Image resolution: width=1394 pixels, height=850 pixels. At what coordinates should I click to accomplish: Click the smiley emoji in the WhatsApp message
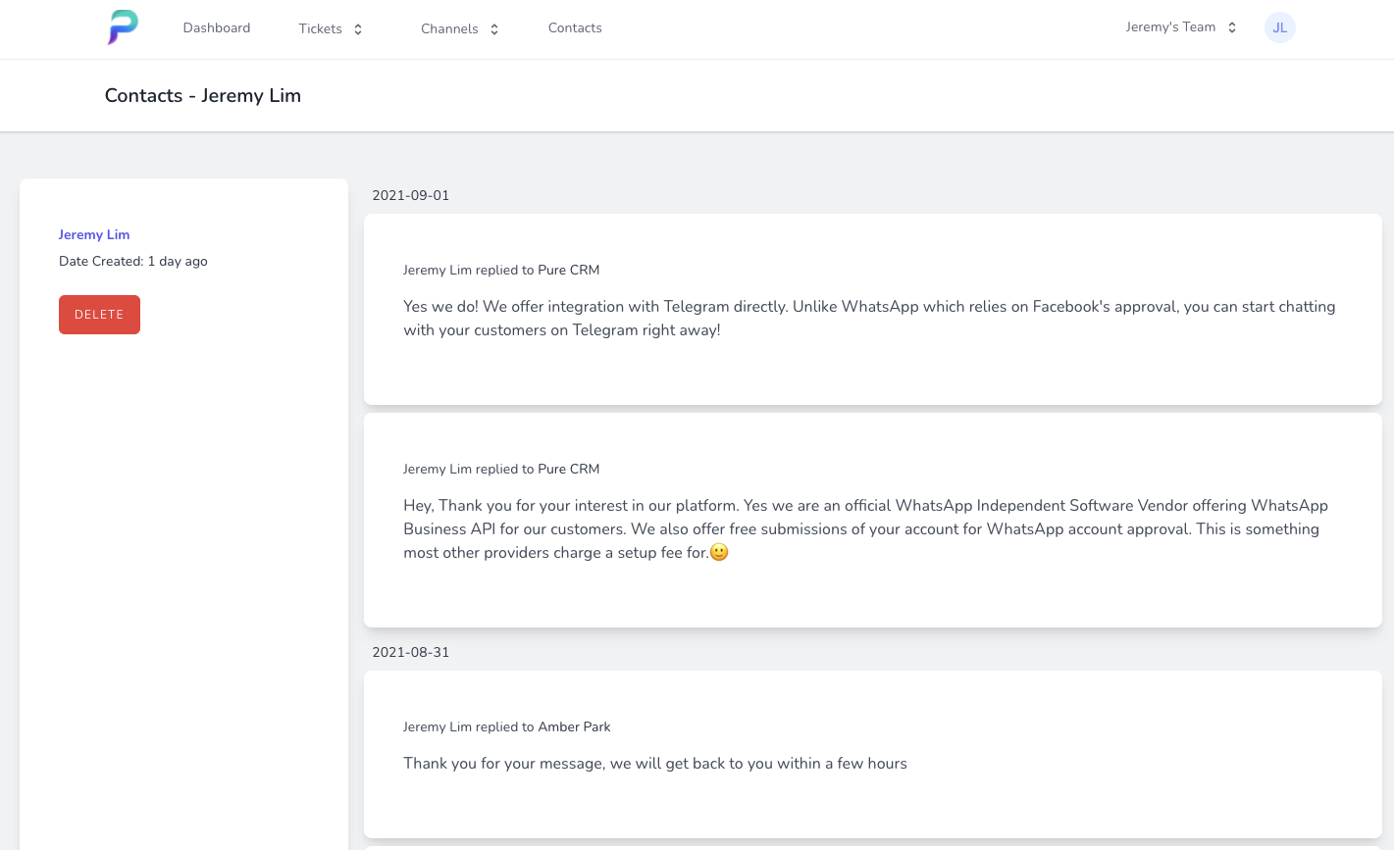(719, 553)
